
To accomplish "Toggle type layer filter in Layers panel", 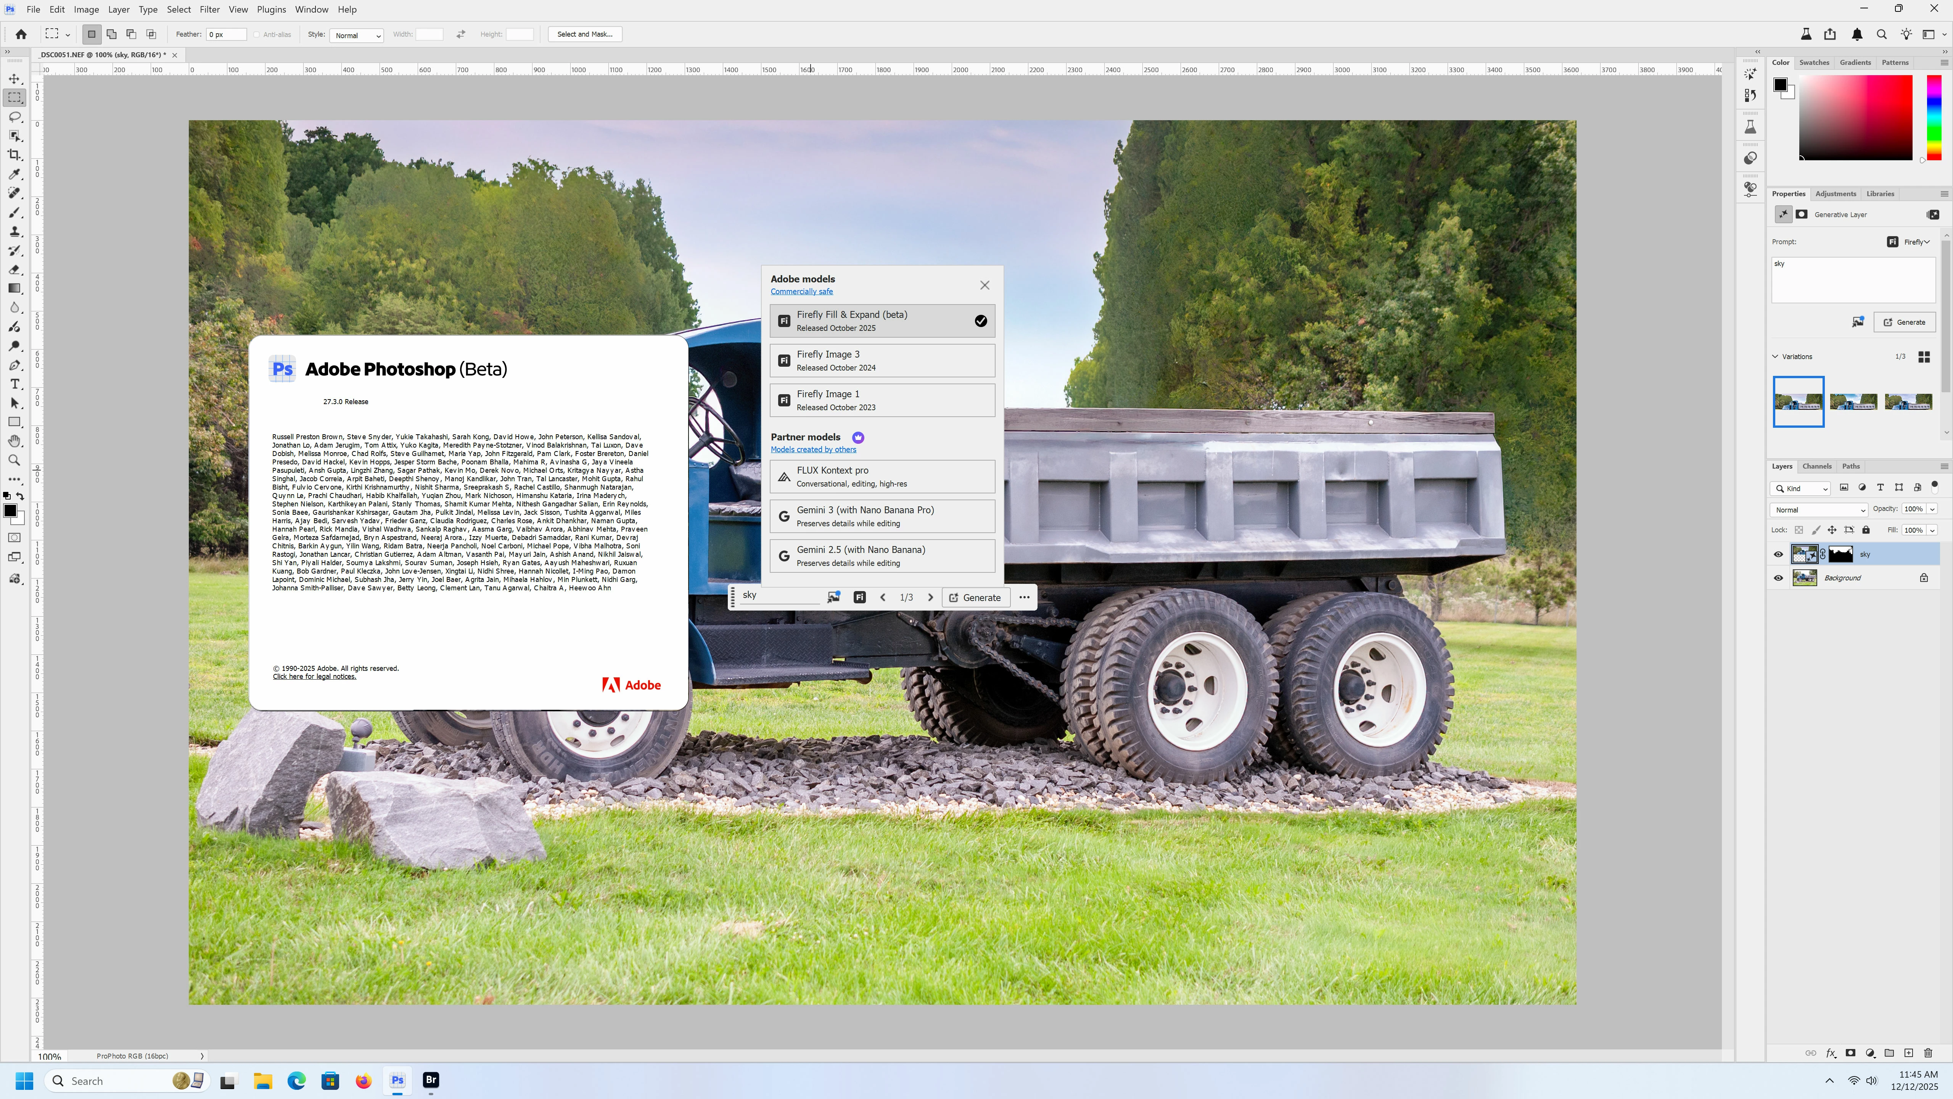I will pyautogui.click(x=1880, y=488).
